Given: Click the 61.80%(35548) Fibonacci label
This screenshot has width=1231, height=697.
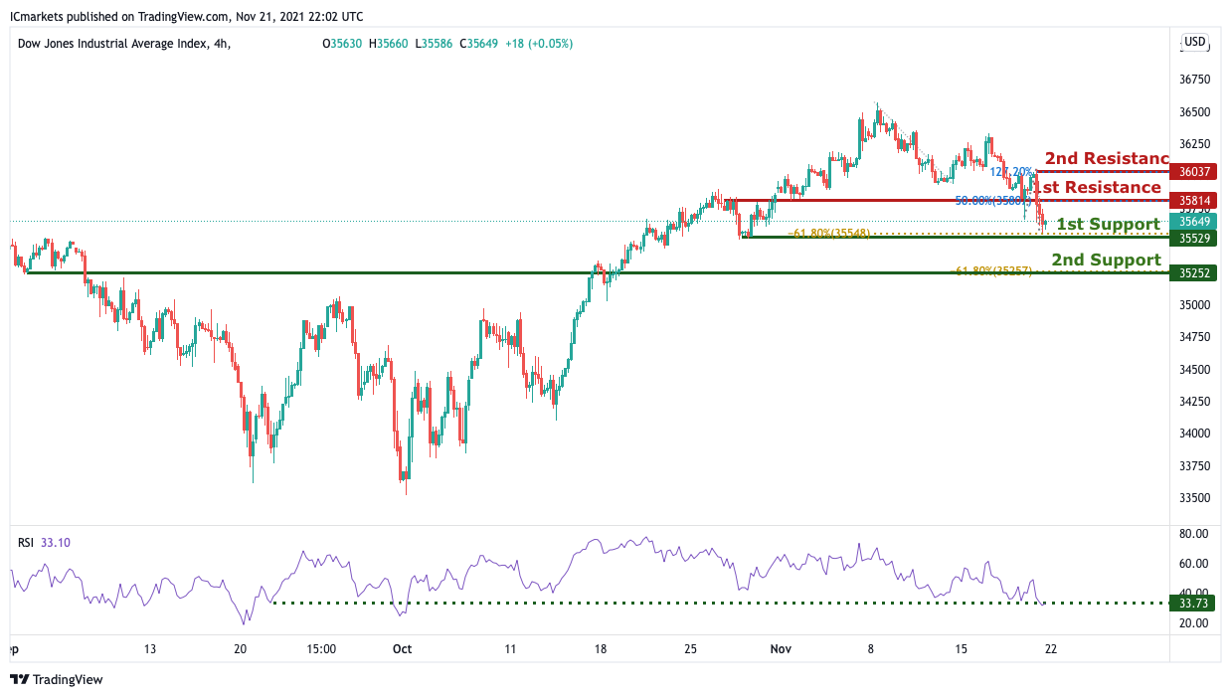Looking at the screenshot, I should click(828, 234).
